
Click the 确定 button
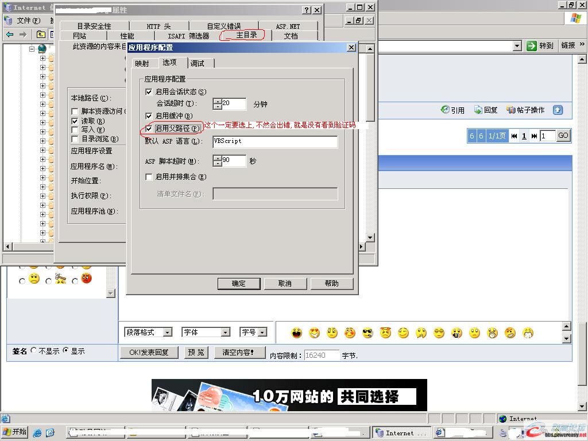pyautogui.click(x=238, y=283)
